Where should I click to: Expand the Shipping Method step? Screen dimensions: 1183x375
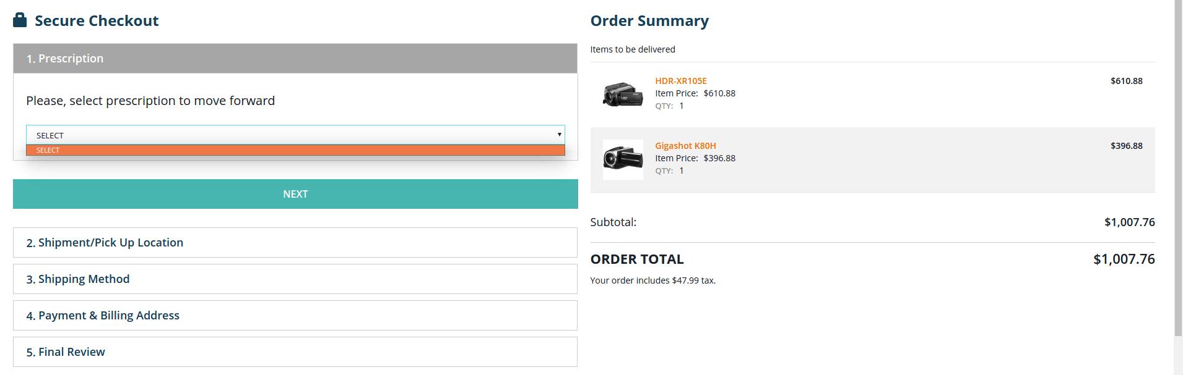click(295, 279)
